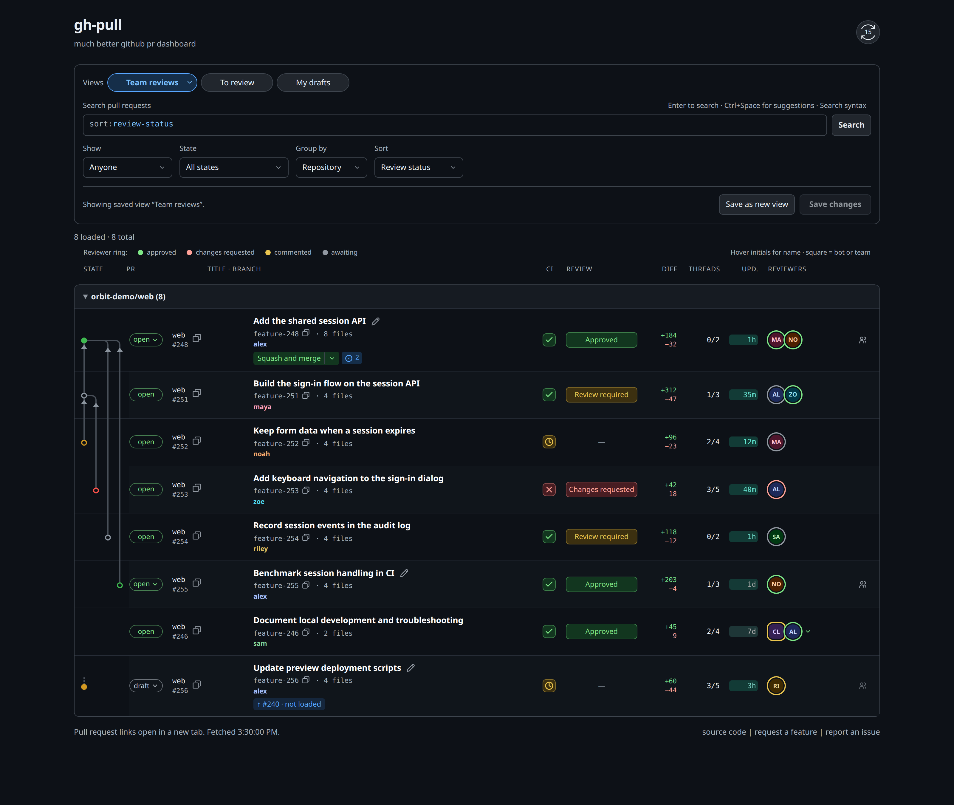The image size is (954, 805).
Task: Open the Search syntax link
Action: point(843,106)
